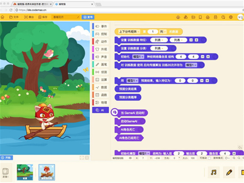
Task: Click minus button on 神经网络隐含层 block
Action: (x=203, y=57)
